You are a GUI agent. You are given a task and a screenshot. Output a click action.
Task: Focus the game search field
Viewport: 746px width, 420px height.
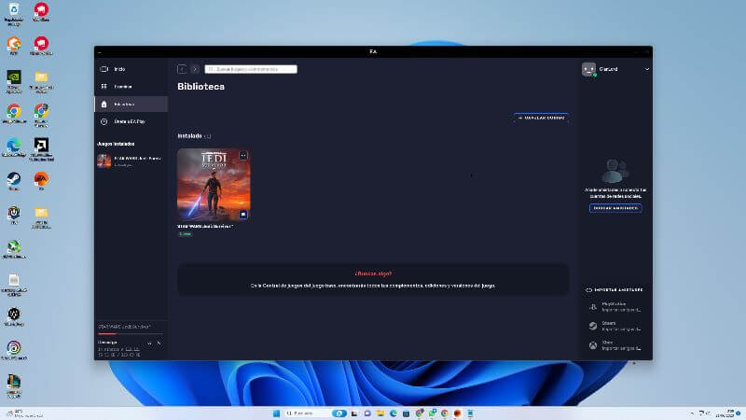click(251, 69)
